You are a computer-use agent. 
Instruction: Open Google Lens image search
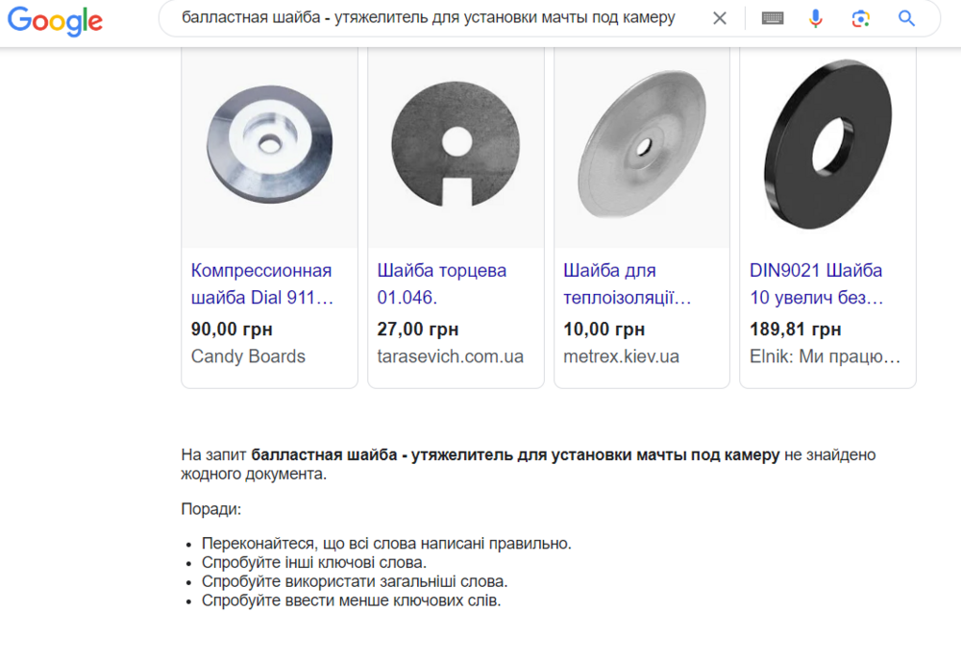pyautogui.click(x=861, y=18)
